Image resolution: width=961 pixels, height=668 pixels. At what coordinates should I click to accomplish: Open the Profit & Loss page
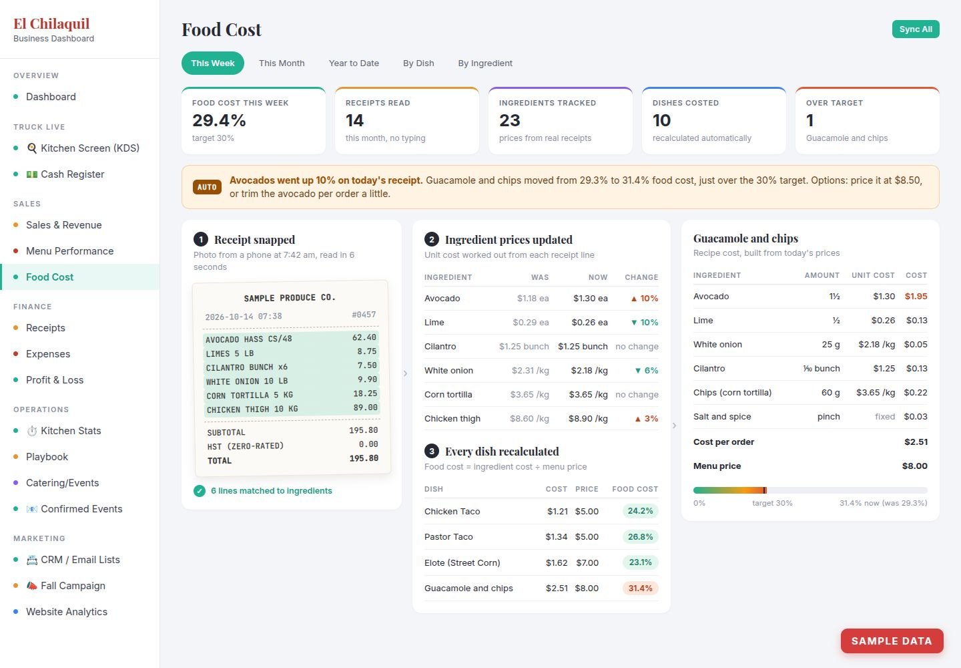(x=80, y=380)
